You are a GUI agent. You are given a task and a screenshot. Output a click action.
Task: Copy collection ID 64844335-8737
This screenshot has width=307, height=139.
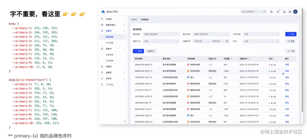click(x=151, y=71)
